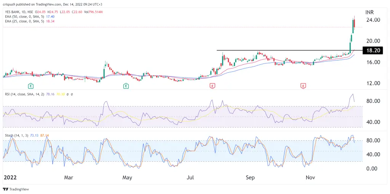390x194 pixels.
Task: Click the May label on time axis
Action: [127, 178]
